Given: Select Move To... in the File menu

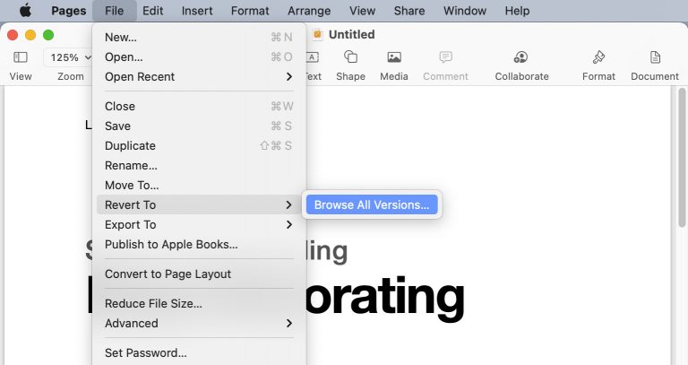Looking at the screenshot, I should coord(198,186).
